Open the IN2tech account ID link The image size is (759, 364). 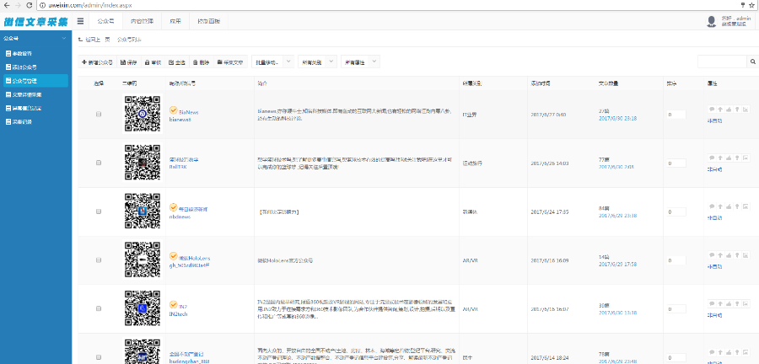(178, 314)
